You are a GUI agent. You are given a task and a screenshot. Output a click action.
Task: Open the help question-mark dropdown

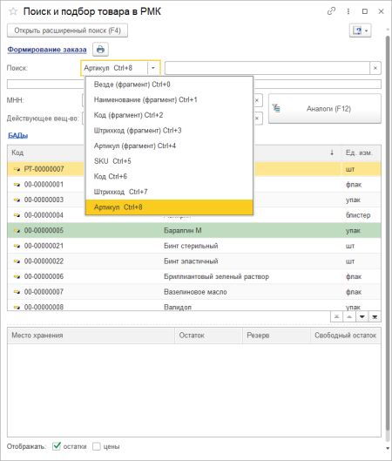click(361, 31)
